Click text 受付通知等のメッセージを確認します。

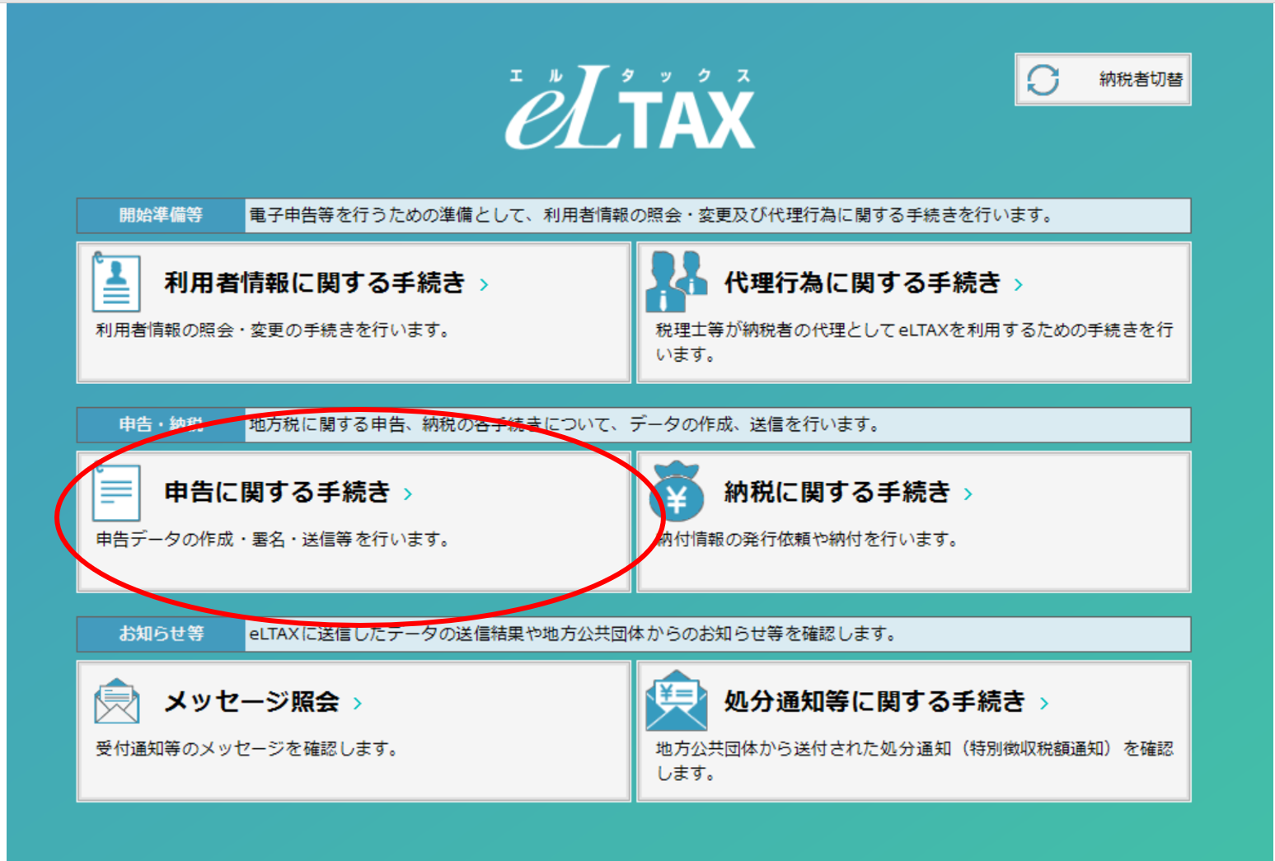247,748
